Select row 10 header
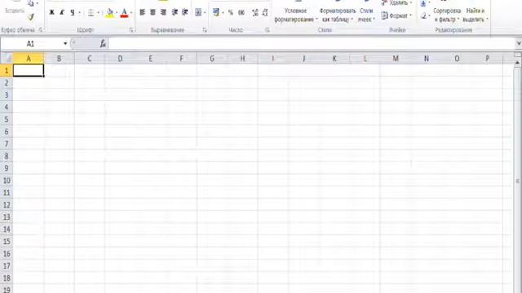 7,181
